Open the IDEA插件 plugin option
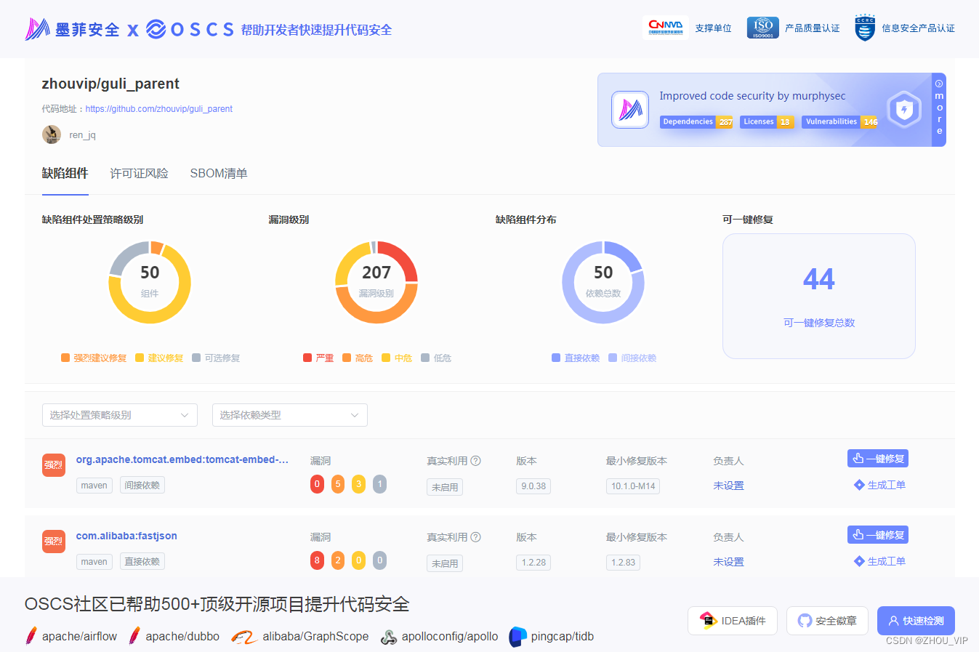This screenshot has width=979, height=652. [732, 620]
